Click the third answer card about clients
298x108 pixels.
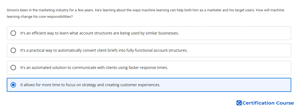click(x=149, y=68)
